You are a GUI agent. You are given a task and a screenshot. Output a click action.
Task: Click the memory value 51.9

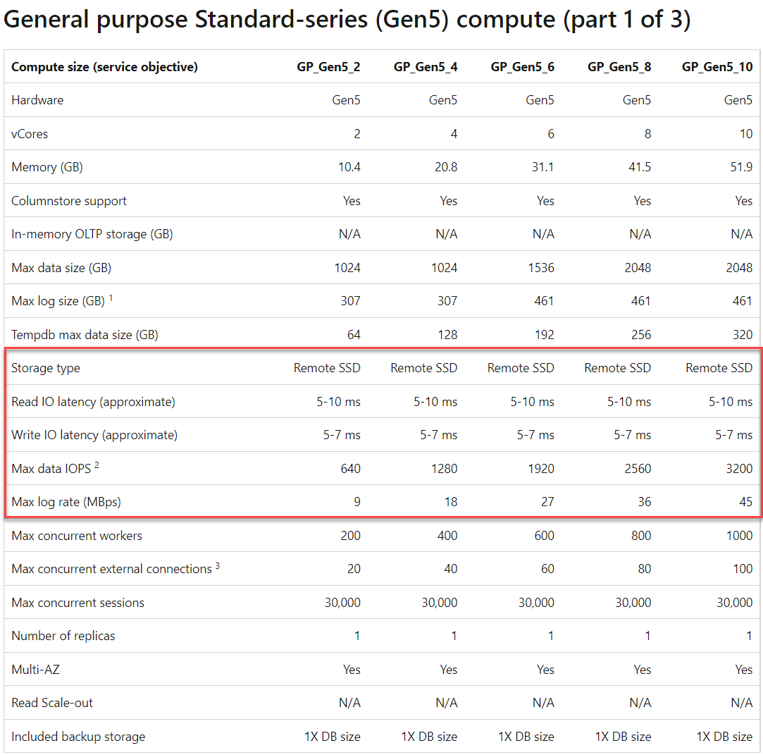point(741,168)
